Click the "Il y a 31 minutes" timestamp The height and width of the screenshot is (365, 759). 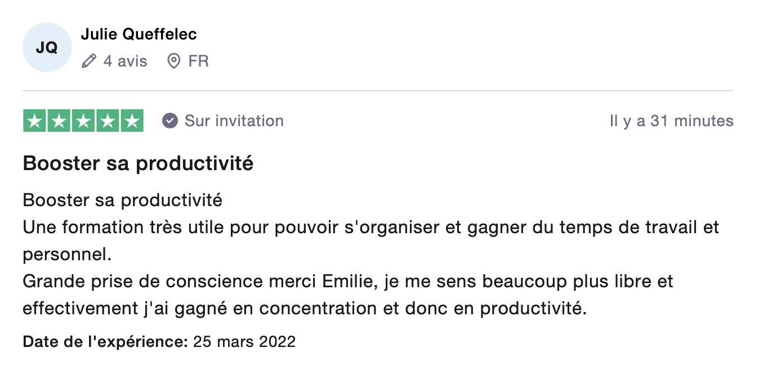pos(671,121)
